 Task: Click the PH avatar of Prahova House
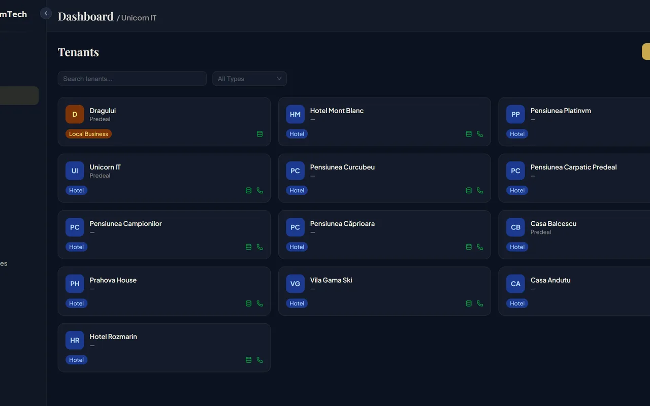tap(75, 284)
